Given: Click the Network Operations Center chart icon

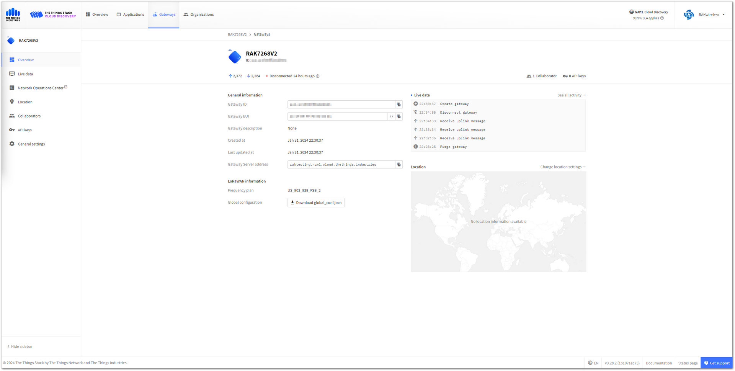Looking at the screenshot, I should (12, 88).
